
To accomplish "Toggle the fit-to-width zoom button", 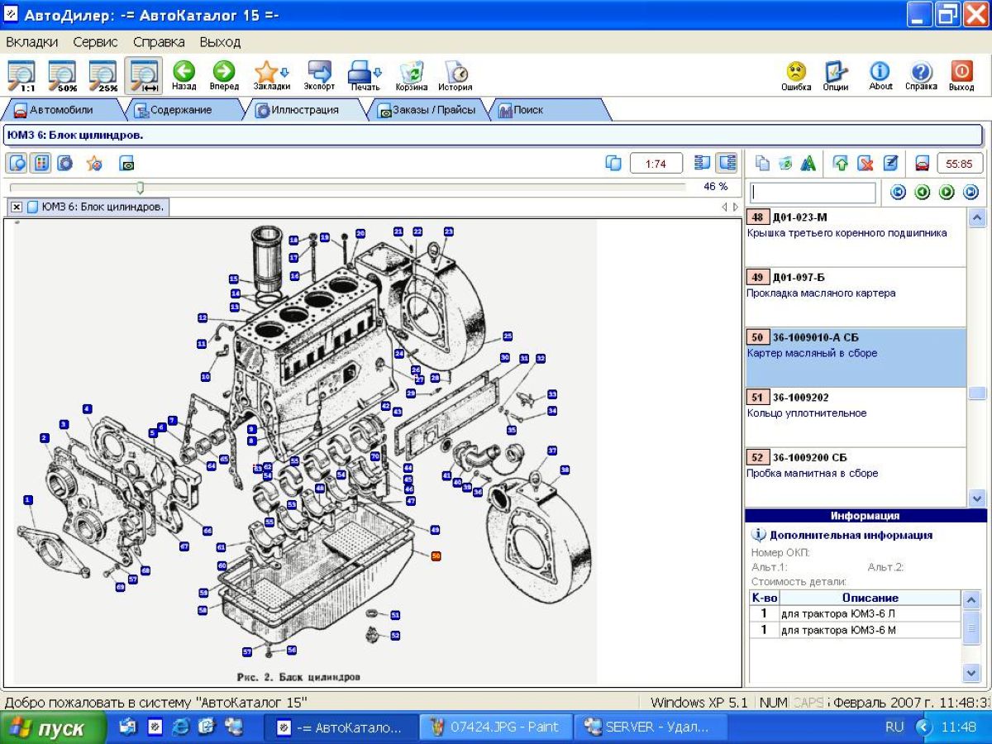I will (144, 74).
